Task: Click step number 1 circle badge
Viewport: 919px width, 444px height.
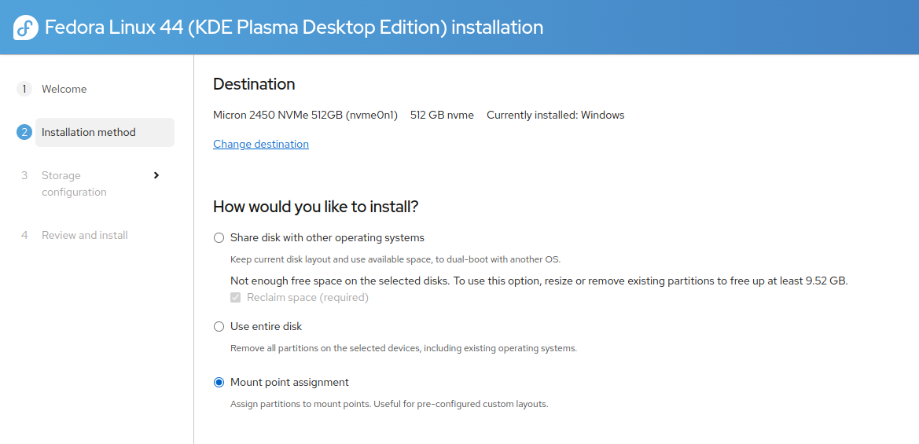Action: tap(24, 89)
